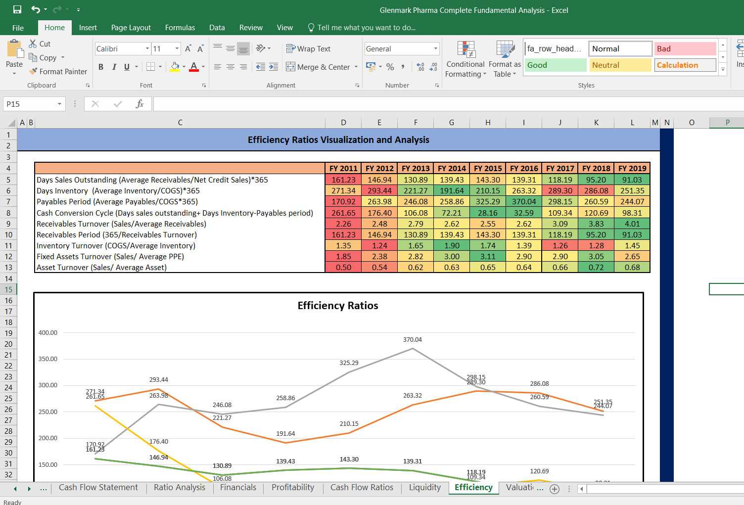
Task: Open the Copy options arrow
Action: pos(63,57)
